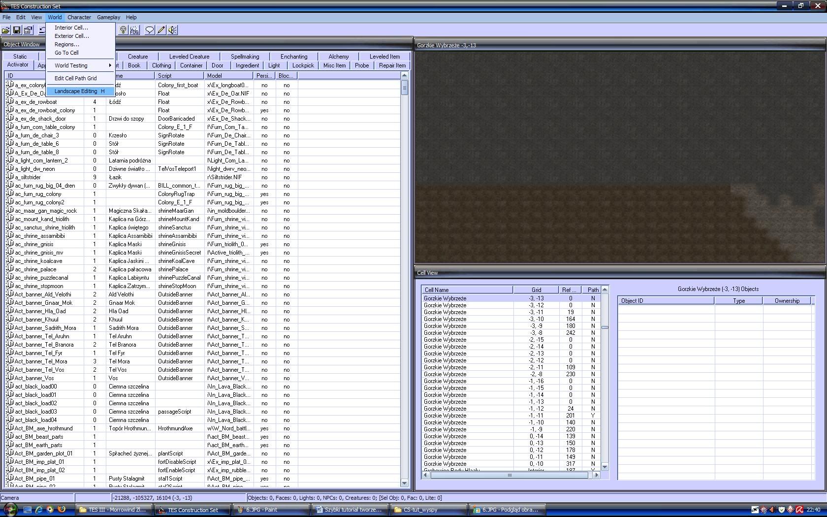Expand the World Testing submenu
This screenshot has height=517, width=827.
tap(80, 65)
